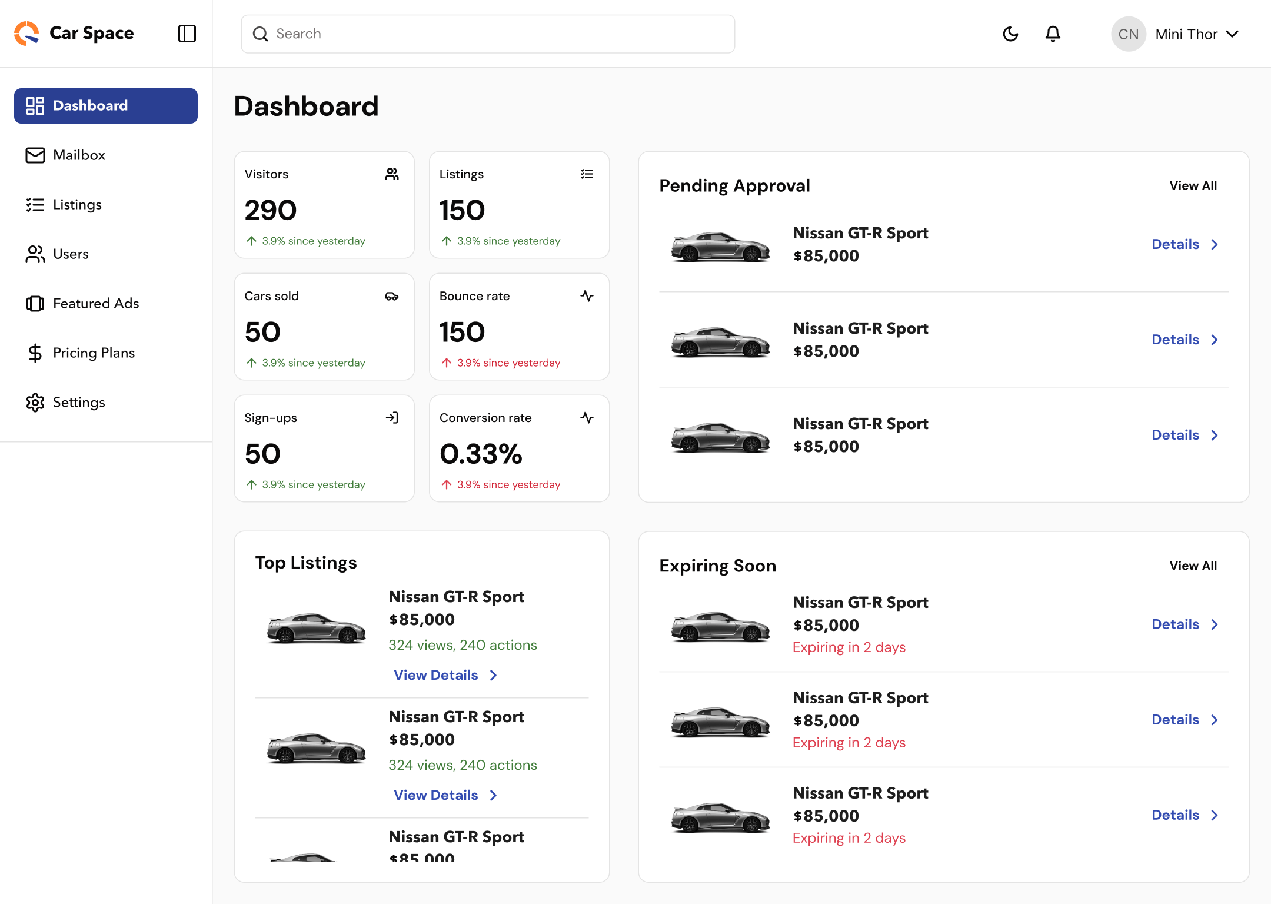The image size is (1271, 904).
Task: Select the Visitors value 290
Action: tap(271, 211)
